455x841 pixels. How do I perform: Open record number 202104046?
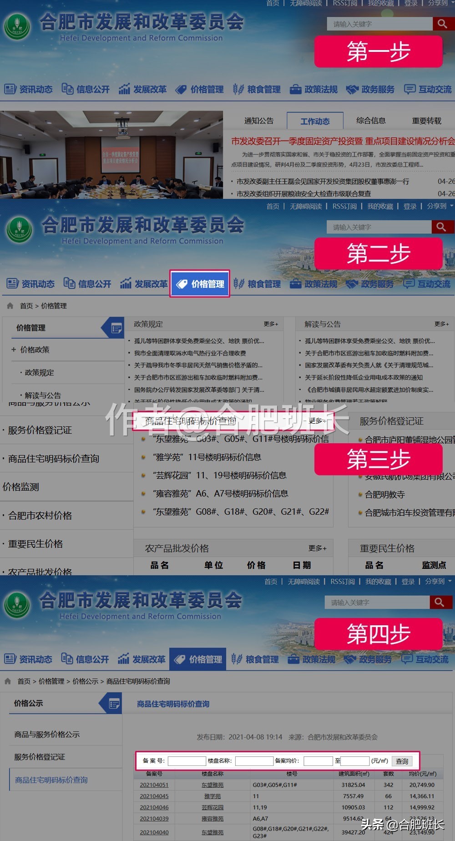[154, 807]
